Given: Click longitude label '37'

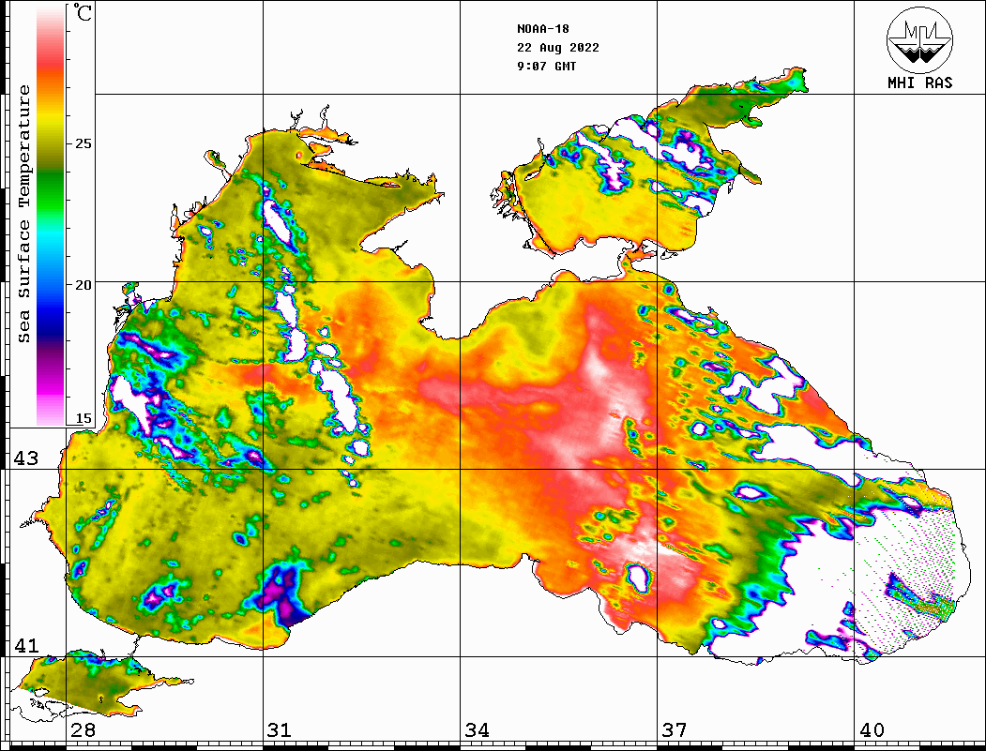Looking at the screenshot, I should pos(675,729).
